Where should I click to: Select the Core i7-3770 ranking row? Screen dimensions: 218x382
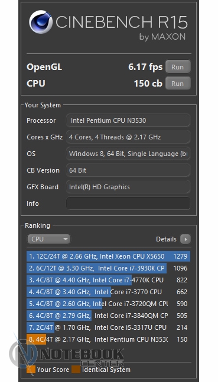pos(108,292)
